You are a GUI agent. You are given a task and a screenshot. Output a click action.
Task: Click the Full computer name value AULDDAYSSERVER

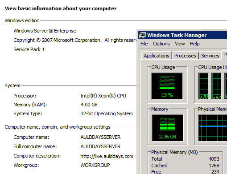coord(100,146)
